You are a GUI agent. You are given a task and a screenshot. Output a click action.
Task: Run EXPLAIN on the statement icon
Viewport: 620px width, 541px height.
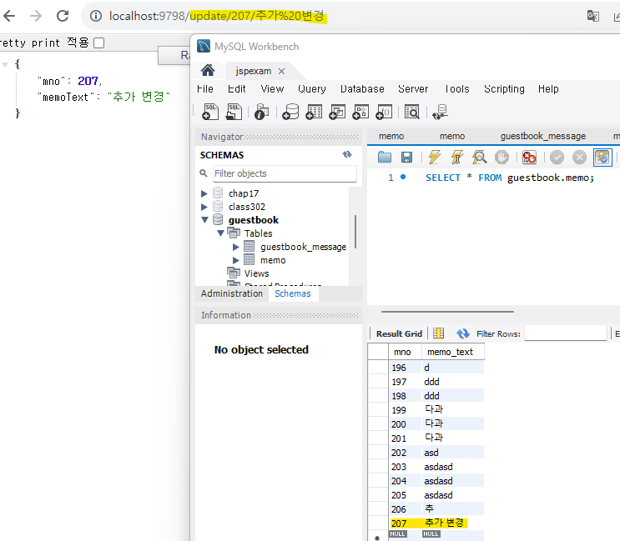click(479, 158)
